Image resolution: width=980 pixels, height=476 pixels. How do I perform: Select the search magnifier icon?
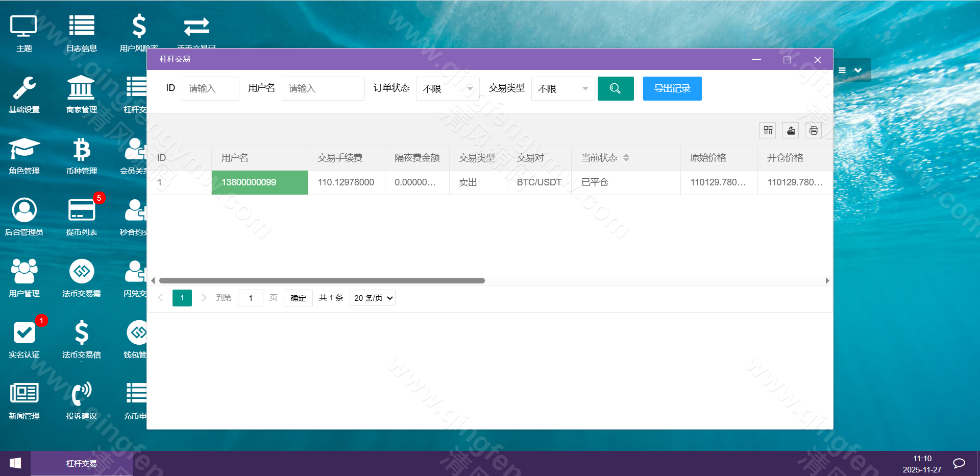[x=615, y=88]
